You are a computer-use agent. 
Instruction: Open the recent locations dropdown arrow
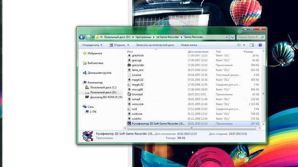pyautogui.click(x=93, y=37)
